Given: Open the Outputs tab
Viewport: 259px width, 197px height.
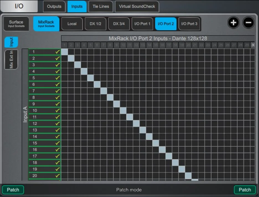Looking at the screenshot, I should [x=54, y=6].
